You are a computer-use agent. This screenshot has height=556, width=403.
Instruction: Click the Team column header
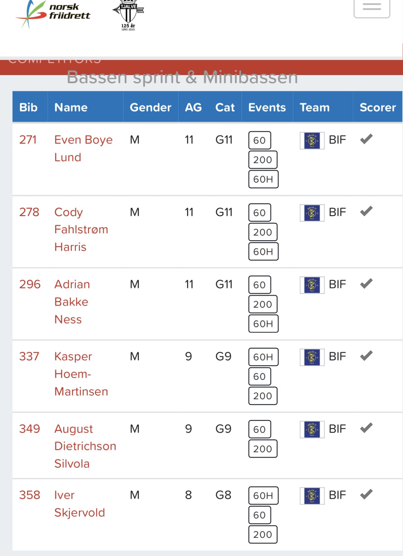pos(314,107)
